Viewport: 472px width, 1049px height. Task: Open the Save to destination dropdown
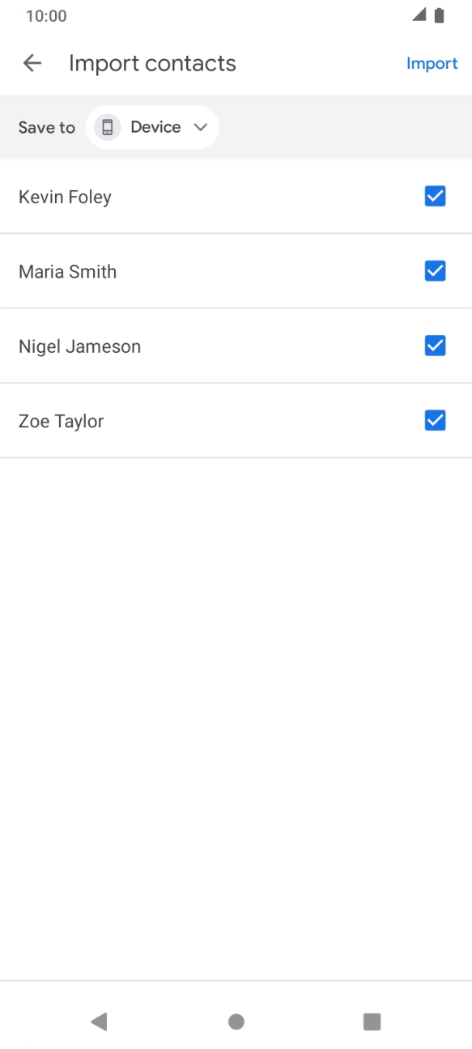tap(152, 126)
